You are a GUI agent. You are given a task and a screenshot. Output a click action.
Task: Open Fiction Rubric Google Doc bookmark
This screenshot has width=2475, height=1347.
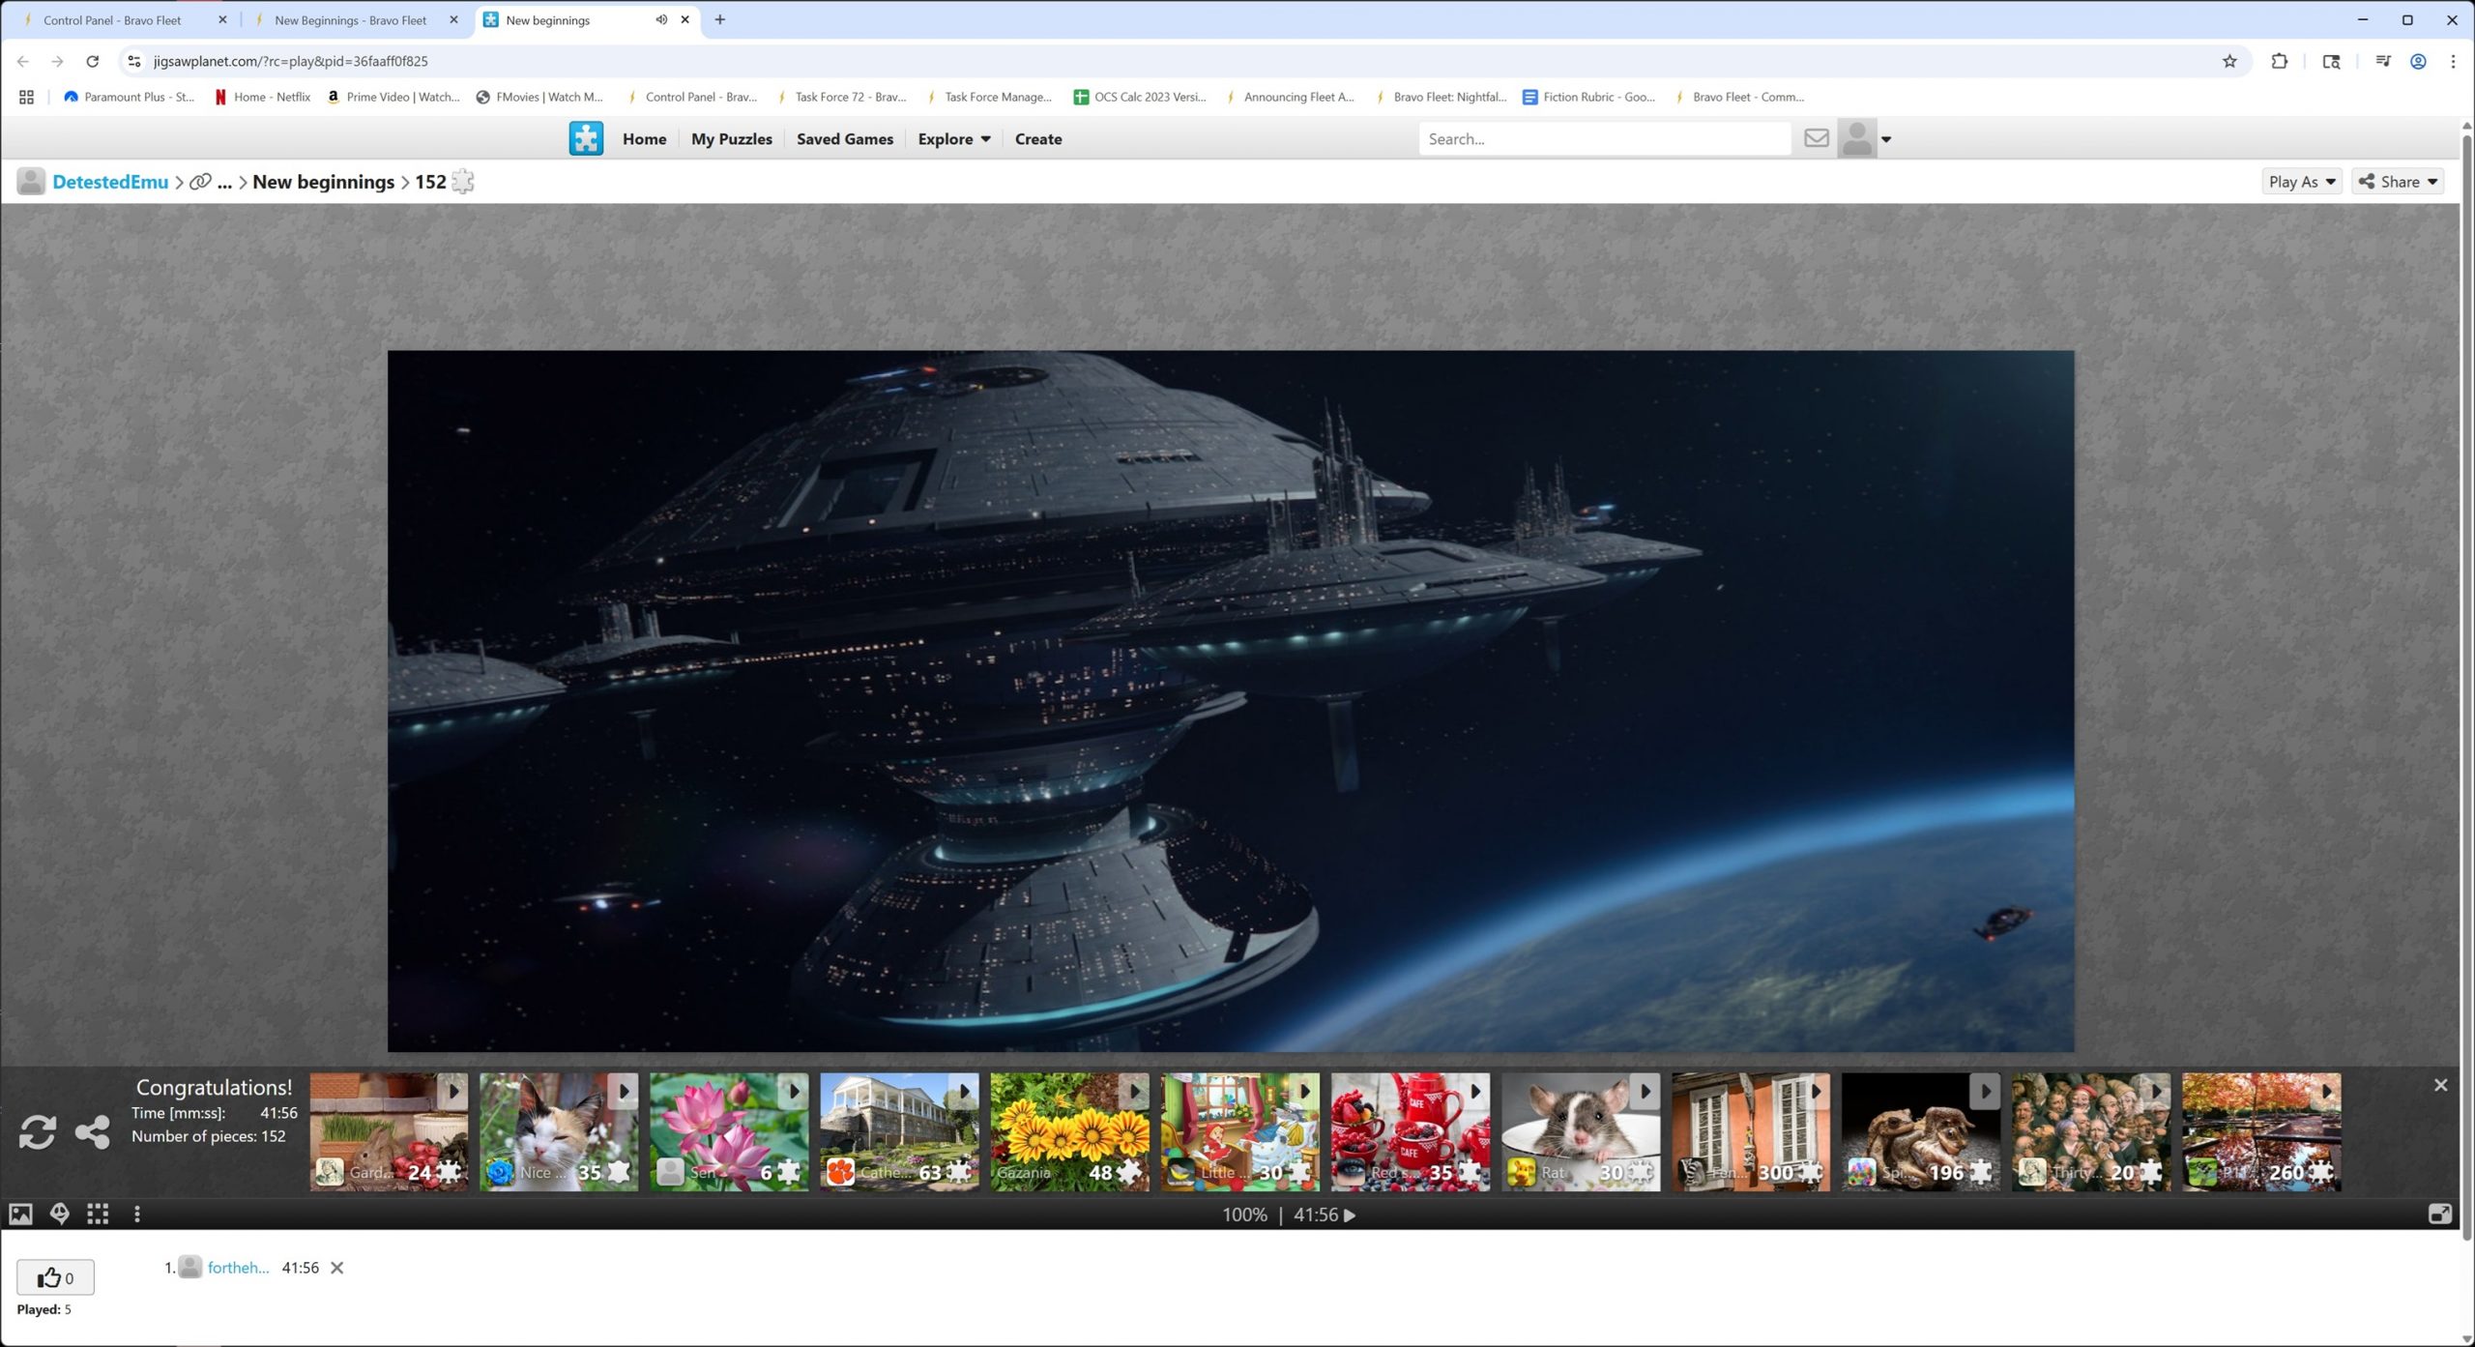tap(1588, 97)
